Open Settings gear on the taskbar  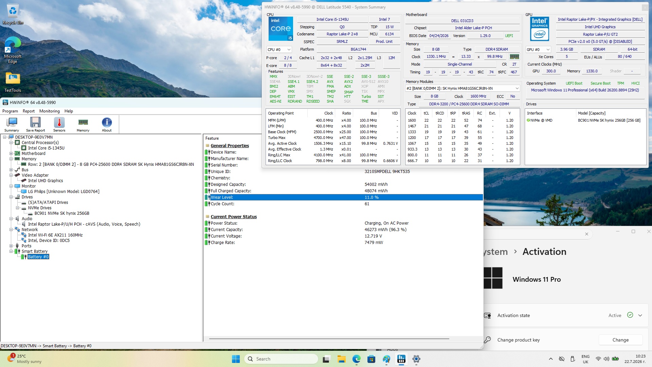[x=416, y=359]
